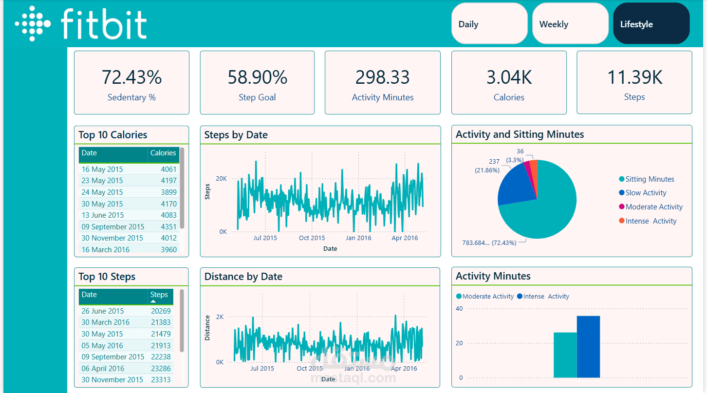Select the 30 May 2015 steps row
The height and width of the screenshot is (393, 707).
126,334
